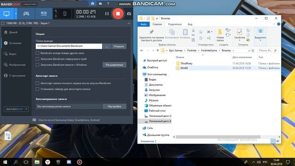Create folder with Новая папка

pos(220,35)
